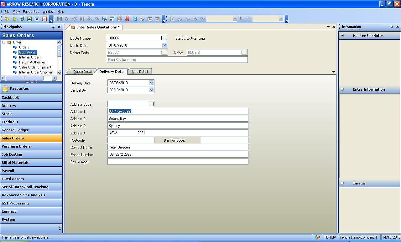Select Return Authorities tree item

point(32,62)
